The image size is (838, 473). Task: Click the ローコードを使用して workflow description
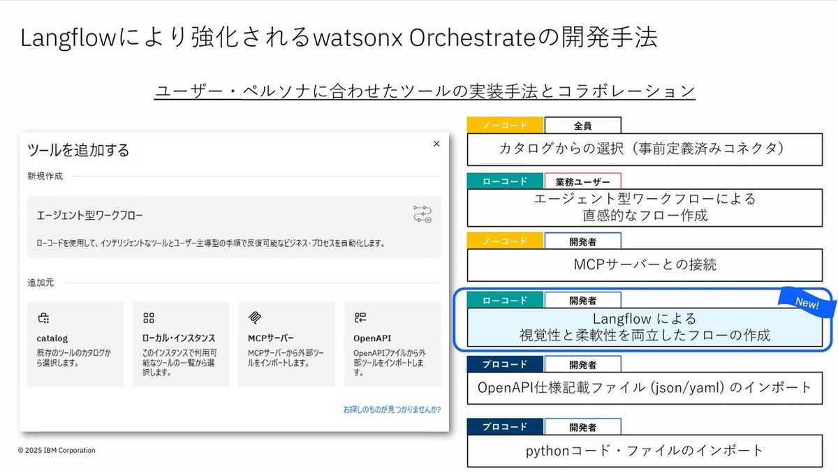[211, 244]
